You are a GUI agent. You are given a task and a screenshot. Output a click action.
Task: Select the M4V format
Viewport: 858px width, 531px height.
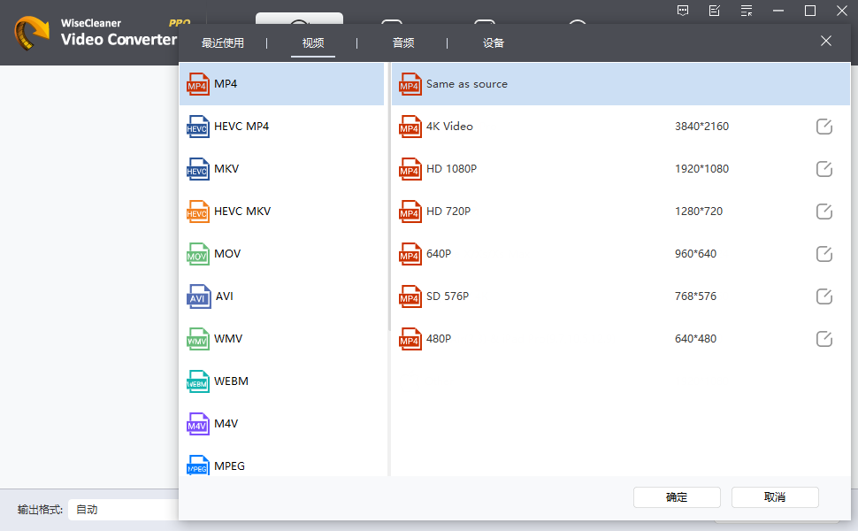pos(281,424)
